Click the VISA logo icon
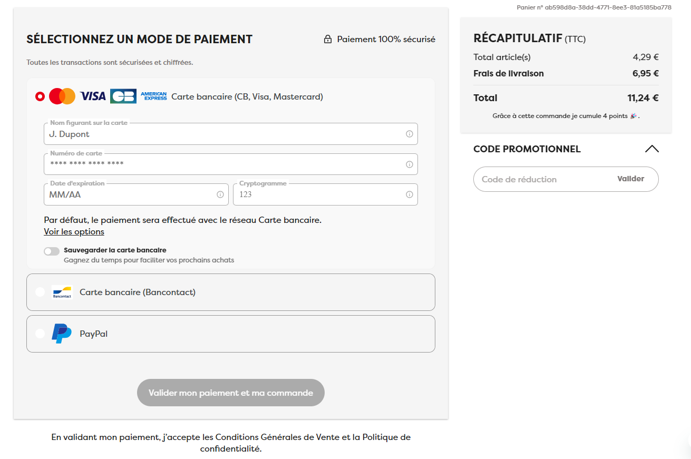The height and width of the screenshot is (459, 691). (x=93, y=96)
